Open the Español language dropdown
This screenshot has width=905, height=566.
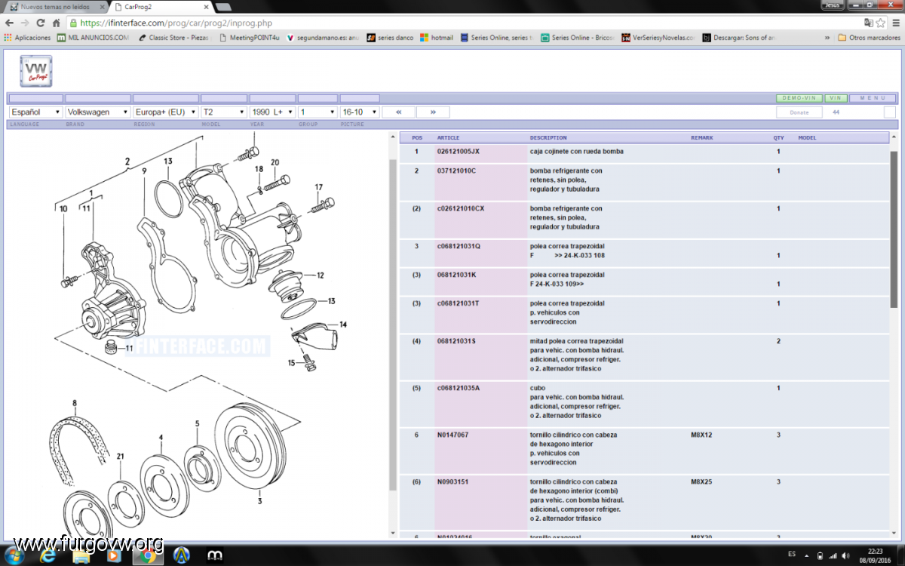[35, 112]
